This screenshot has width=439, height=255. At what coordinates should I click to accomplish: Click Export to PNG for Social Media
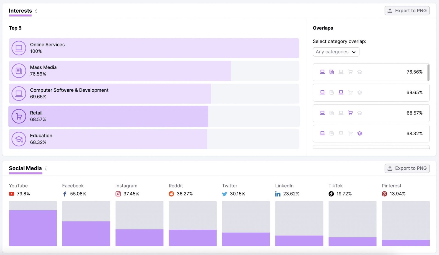[407, 168]
